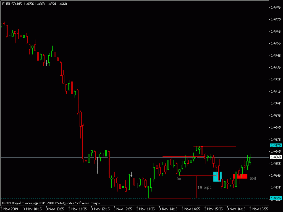Screen dimensions: 283x212
Task: Click the '3 Nov 10:15' time label
Action: [x=32, y=209]
